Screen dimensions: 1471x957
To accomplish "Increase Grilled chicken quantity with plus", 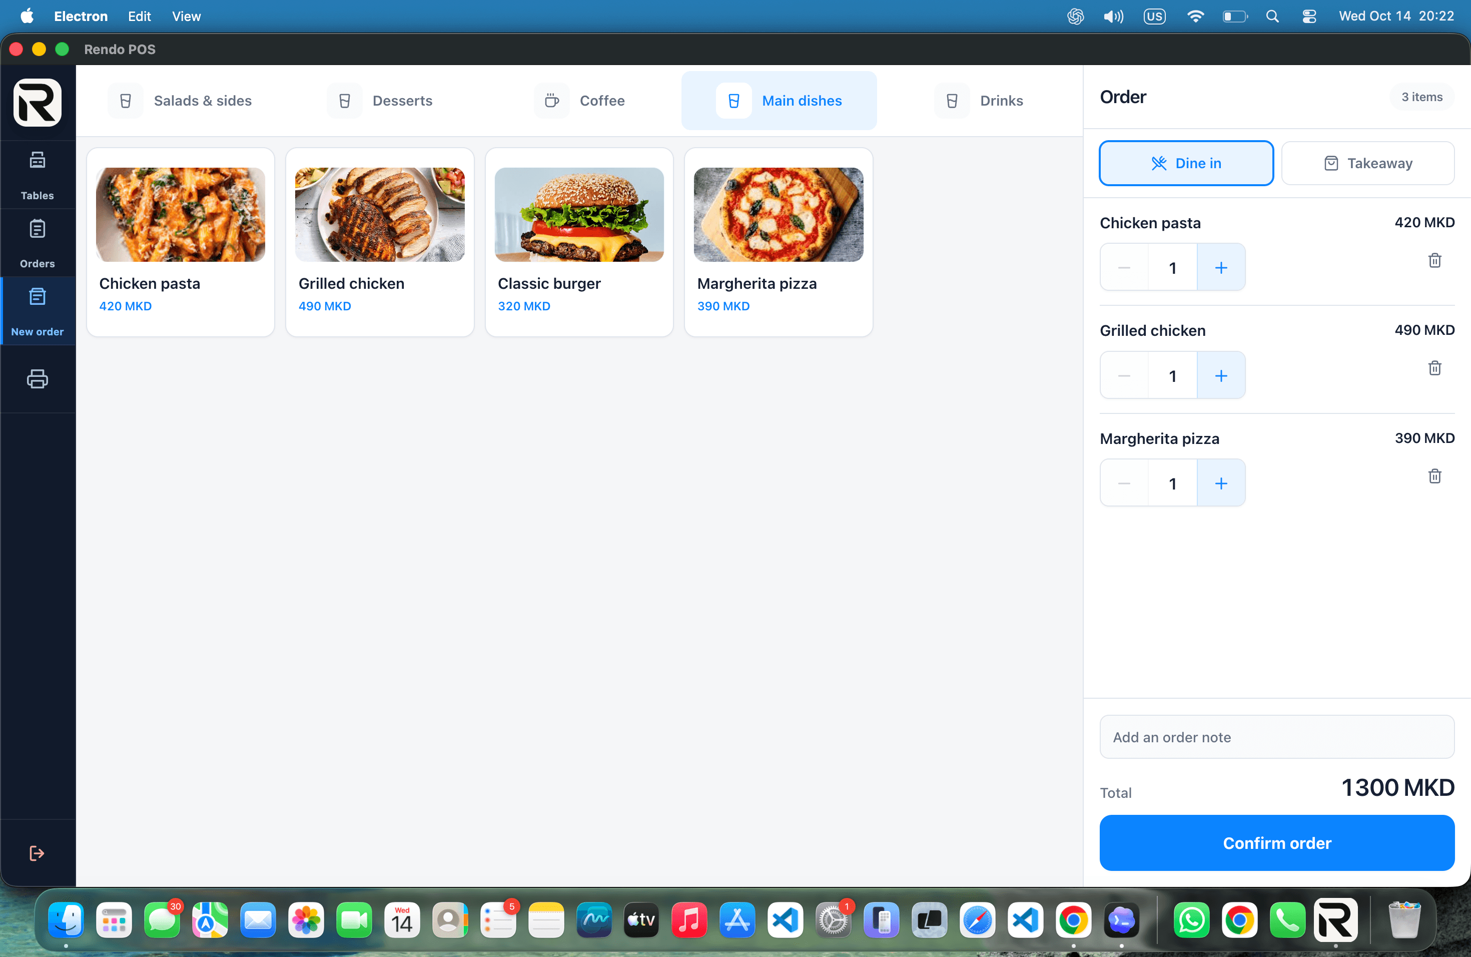I will click(1221, 375).
